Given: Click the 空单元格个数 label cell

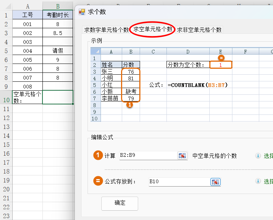Looking at the screenshot, I should 28,97.
